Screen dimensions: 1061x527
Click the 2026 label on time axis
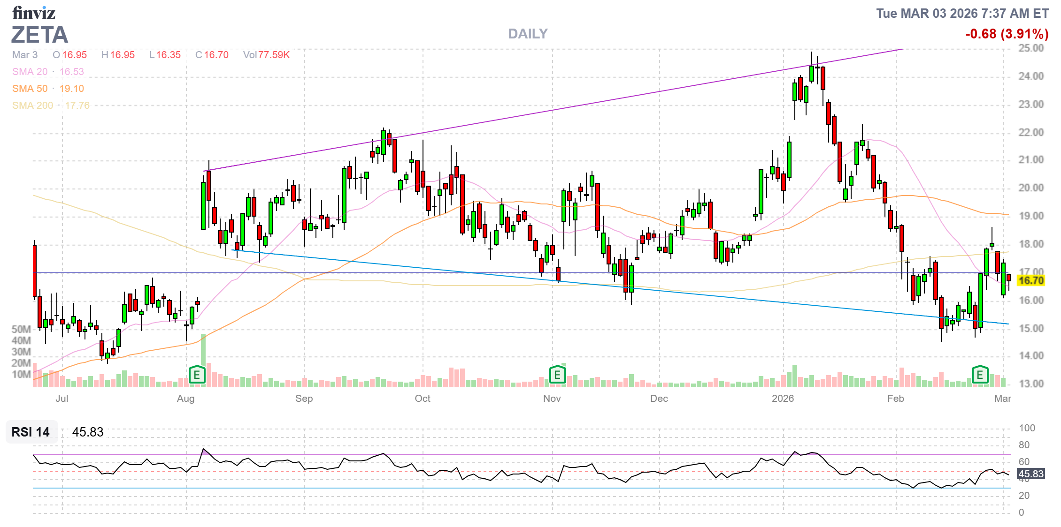click(783, 399)
